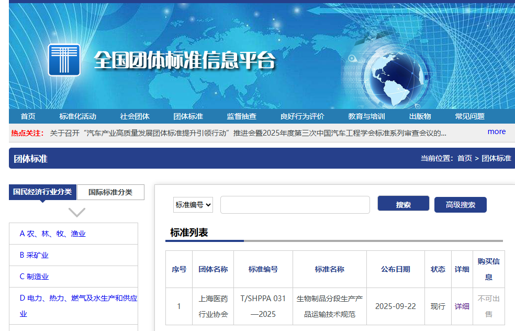Open 详细 link for T/SHPPA 031—2025

tap(462, 306)
